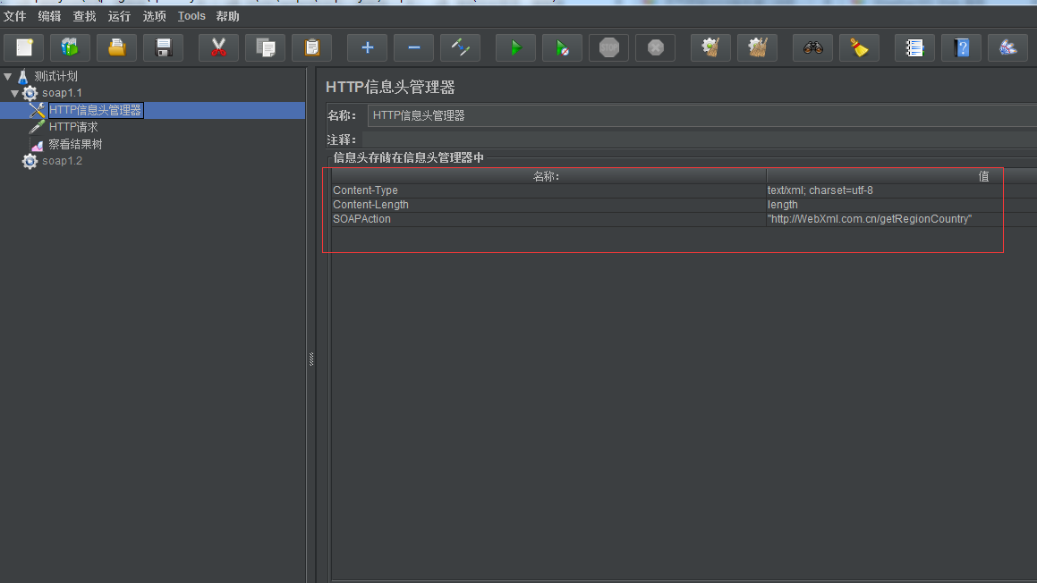Select the 察看结果树 tree item
1037x583 pixels.
coord(75,144)
